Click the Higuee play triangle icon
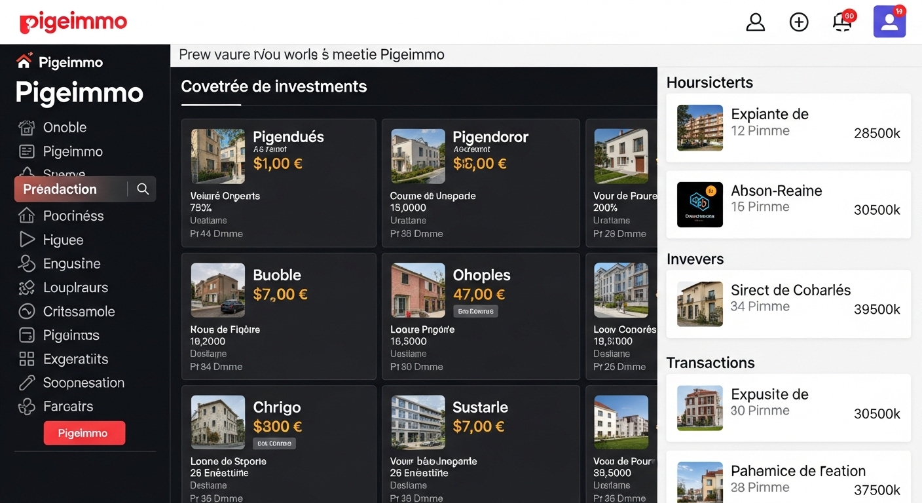 point(26,240)
